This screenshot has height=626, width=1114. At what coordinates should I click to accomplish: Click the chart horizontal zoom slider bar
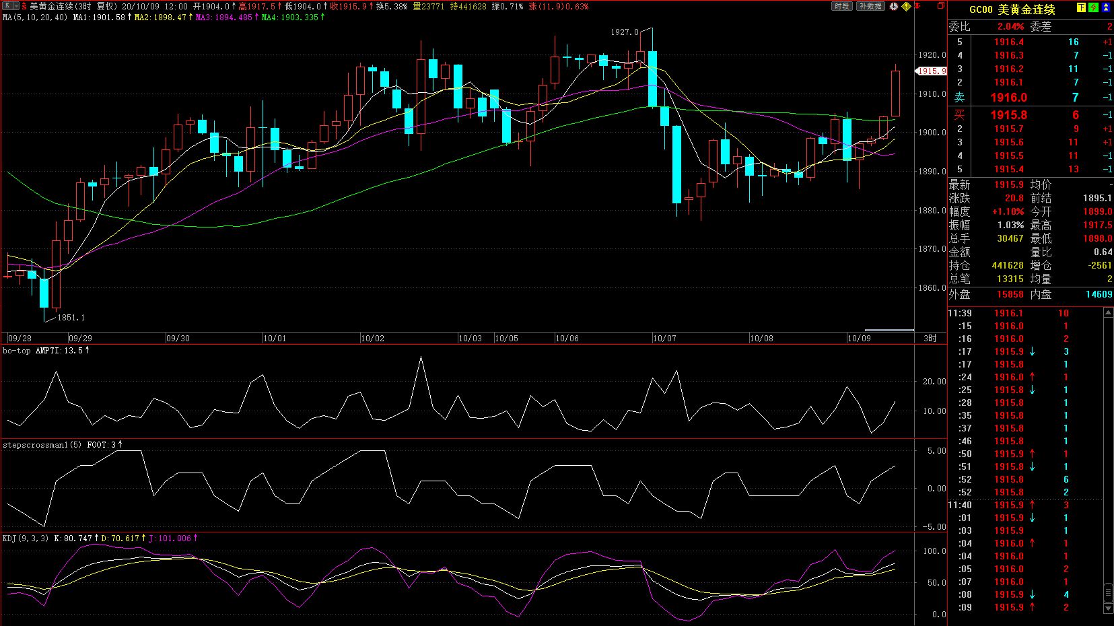pyautogui.click(x=889, y=331)
